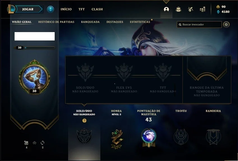Click the Honra level 2 emblem
Screen dimensions: 238x161
[x=116, y=139]
